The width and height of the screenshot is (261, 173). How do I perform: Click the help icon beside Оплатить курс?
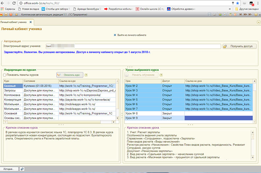point(86,75)
